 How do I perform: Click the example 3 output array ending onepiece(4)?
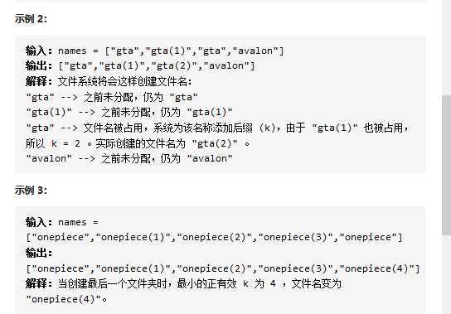tap(223, 268)
